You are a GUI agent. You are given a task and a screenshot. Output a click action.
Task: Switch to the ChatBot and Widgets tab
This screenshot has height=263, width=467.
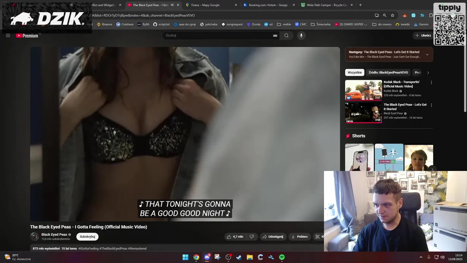pyautogui.click(x=95, y=5)
